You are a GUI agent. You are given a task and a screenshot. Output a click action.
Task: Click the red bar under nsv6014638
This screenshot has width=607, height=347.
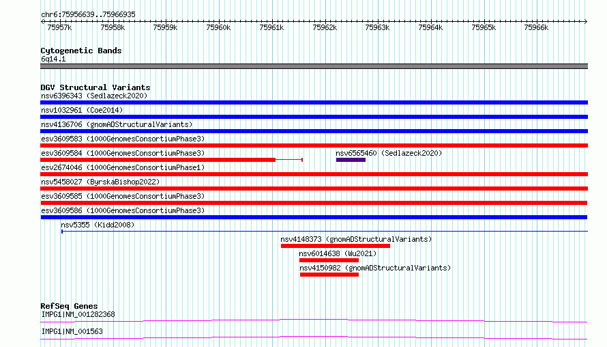point(329,260)
